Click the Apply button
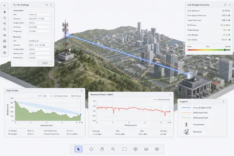The image size is (234, 156). click(45, 63)
